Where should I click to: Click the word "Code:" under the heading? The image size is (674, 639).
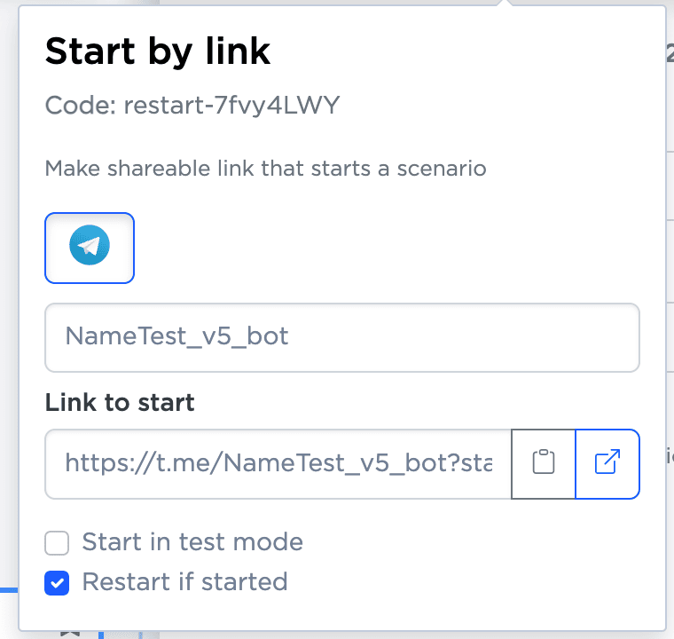tap(81, 106)
